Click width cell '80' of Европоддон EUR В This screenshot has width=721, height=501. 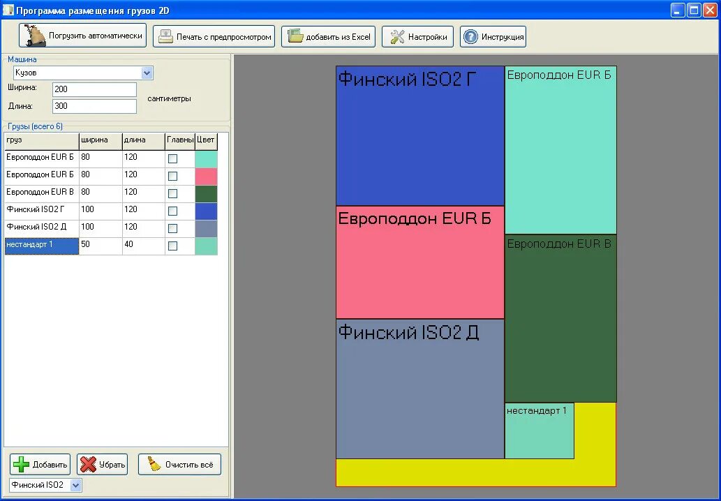click(x=101, y=193)
